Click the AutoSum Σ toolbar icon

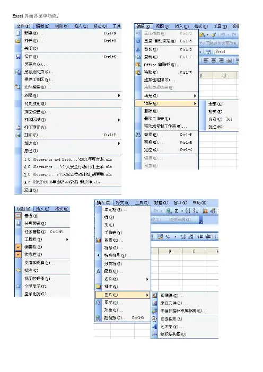[177, 211]
